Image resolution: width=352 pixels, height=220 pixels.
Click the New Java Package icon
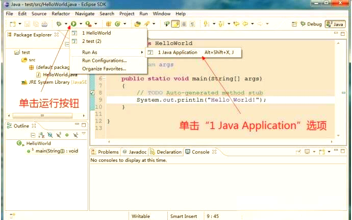coord(109,23)
